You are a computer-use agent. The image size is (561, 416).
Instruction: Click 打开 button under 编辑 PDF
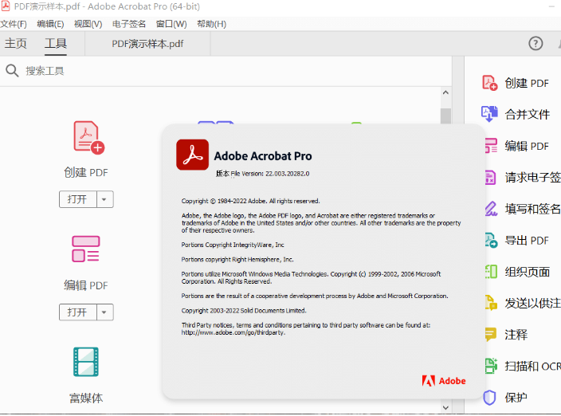[77, 312]
